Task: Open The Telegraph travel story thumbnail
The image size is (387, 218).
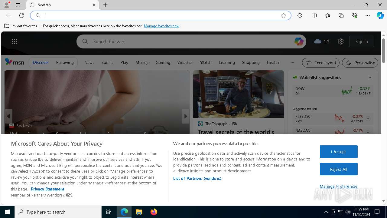Action: coord(239,94)
